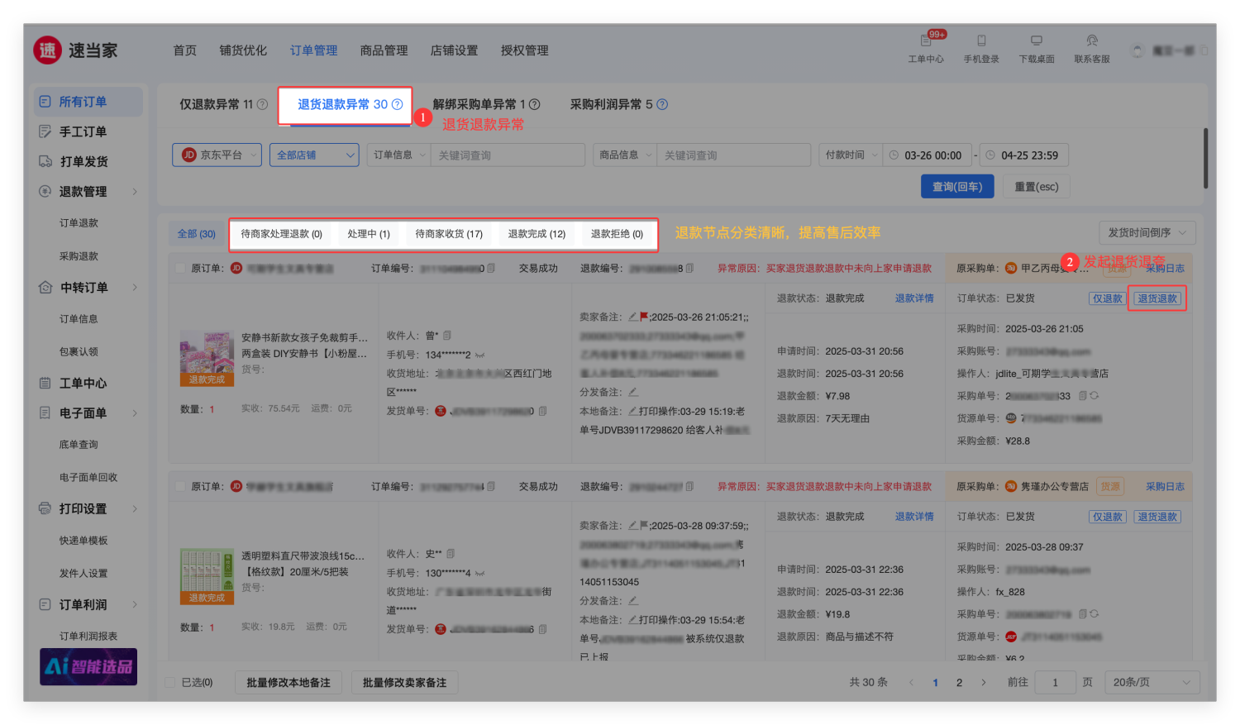Click the 速当家 logo icon

pyautogui.click(x=48, y=50)
